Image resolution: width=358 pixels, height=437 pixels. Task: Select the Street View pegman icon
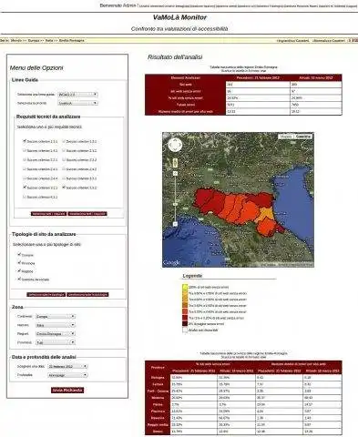(x=175, y=163)
